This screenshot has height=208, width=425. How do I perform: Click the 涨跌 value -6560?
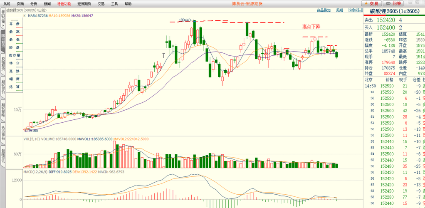pos(390,40)
